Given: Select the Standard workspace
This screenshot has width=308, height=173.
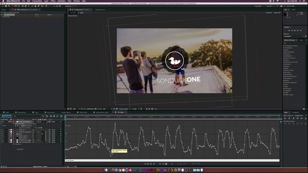Looking at the screenshot, I should [269, 6].
